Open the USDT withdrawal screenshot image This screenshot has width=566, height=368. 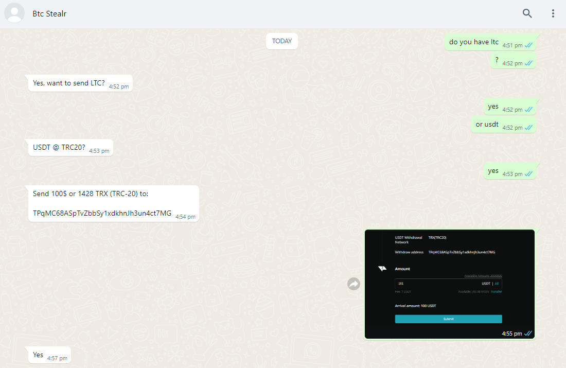pos(449,284)
